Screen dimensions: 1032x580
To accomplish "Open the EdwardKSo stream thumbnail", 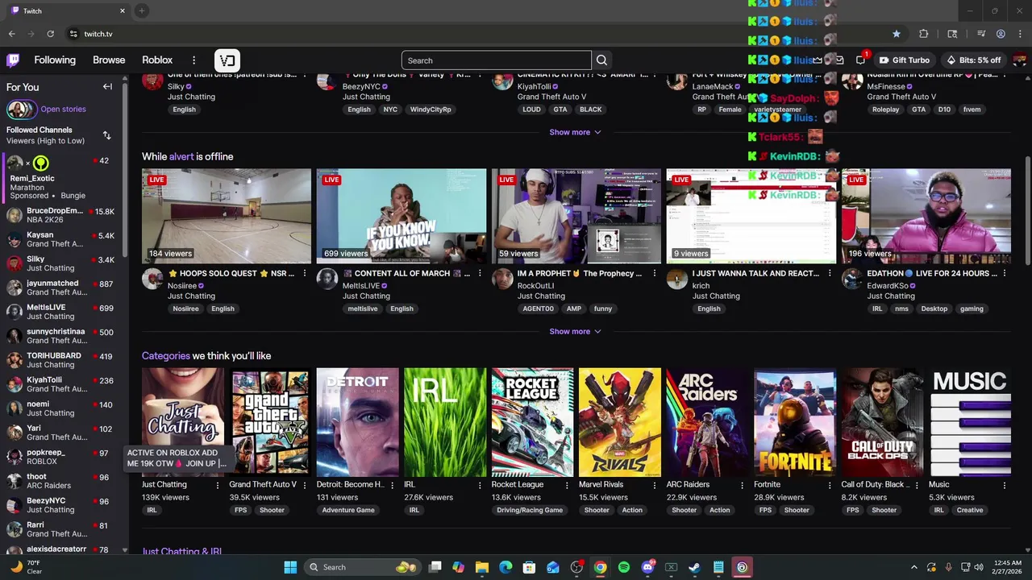I will point(926,216).
